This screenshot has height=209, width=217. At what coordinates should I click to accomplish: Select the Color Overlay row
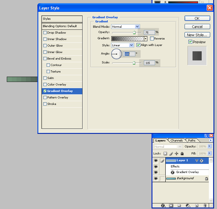pos(62,84)
